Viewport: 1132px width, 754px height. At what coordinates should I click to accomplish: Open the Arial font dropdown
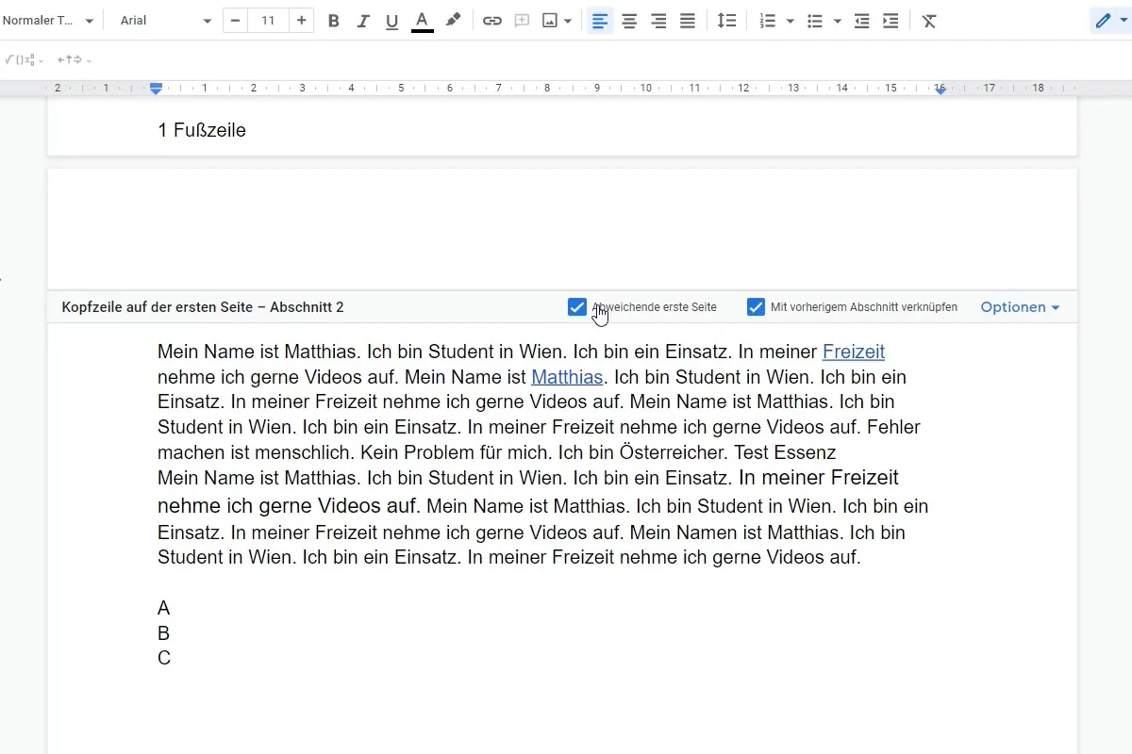tap(166, 21)
